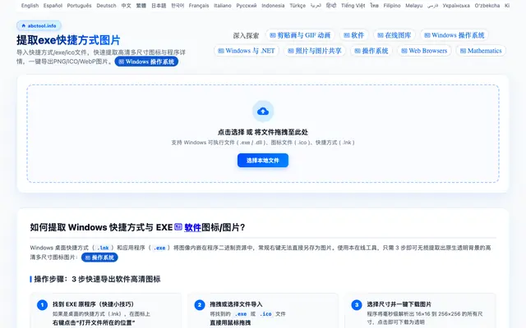Click blue Windows 操作系统 pill under page title

146,61
